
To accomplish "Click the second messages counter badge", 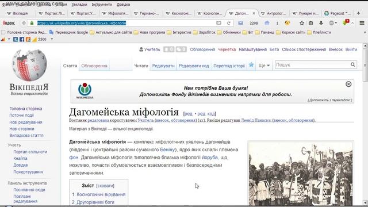I will [x=181, y=49].
